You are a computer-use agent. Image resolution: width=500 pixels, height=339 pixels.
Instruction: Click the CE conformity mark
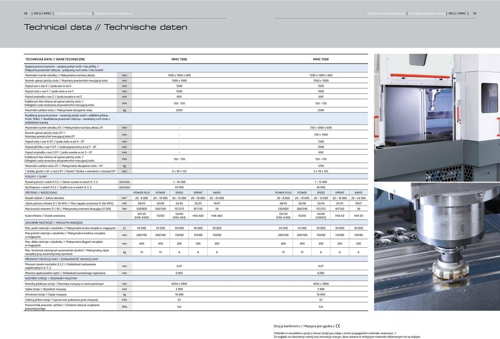pos(338,326)
